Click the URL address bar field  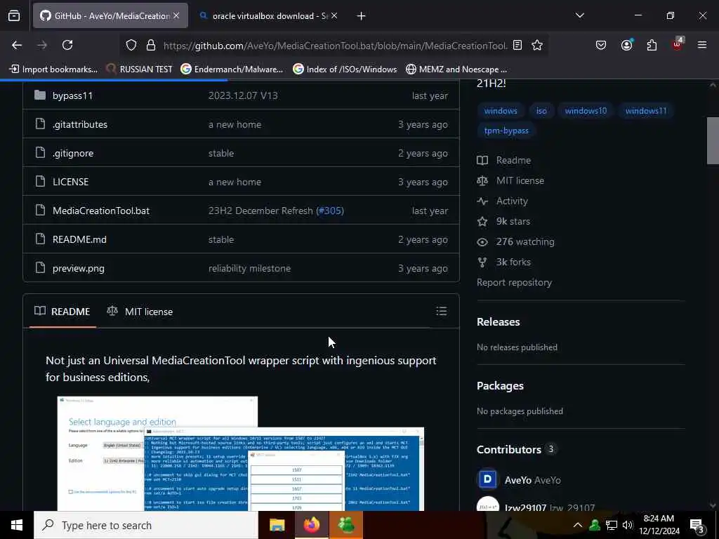(335, 46)
